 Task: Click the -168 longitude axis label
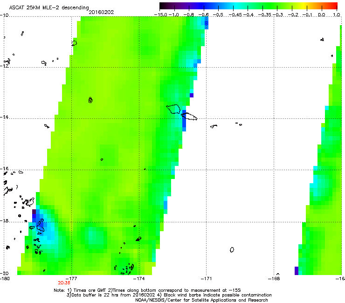[274, 279]
